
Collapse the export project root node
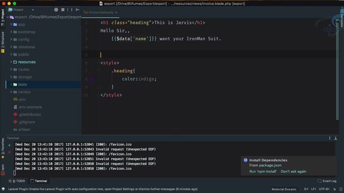(x=8, y=17)
